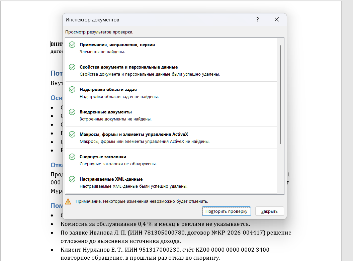353x261 pixels.
Task: Click the Инспектор документов dialog title
Action: (x=92, y=20)
